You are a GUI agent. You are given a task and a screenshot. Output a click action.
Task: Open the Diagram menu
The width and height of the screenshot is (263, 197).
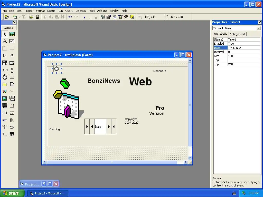[x=80, y=11]
